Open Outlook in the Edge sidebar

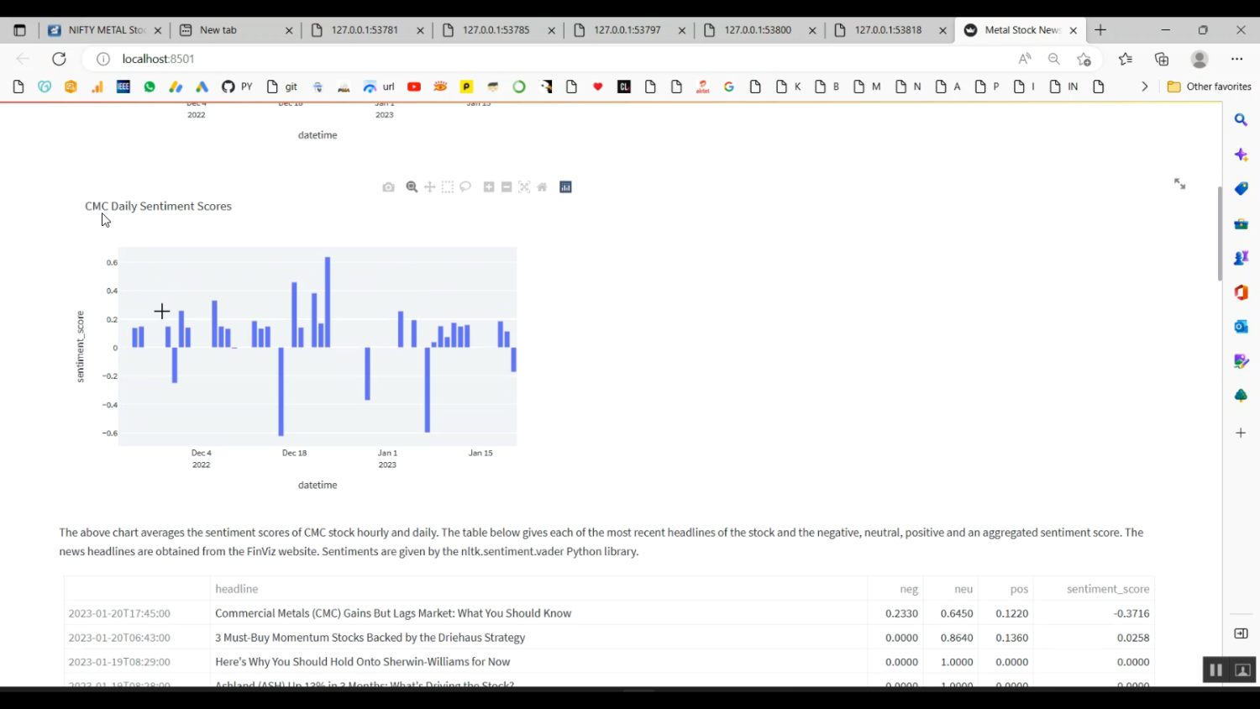pos(1241,327)
